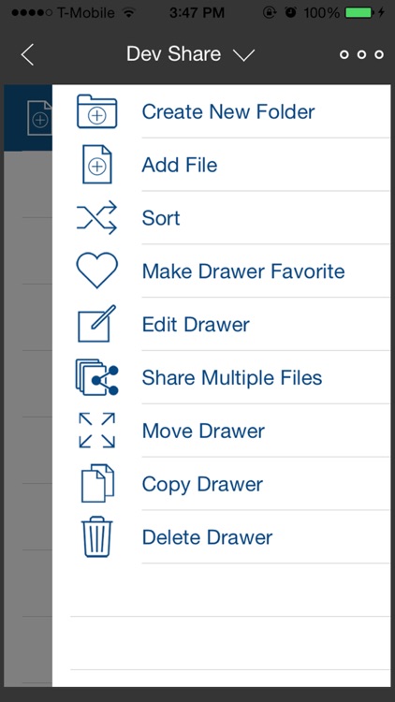Tap the Delete Drawer label

pyautogui.click(x=207, y=537)
